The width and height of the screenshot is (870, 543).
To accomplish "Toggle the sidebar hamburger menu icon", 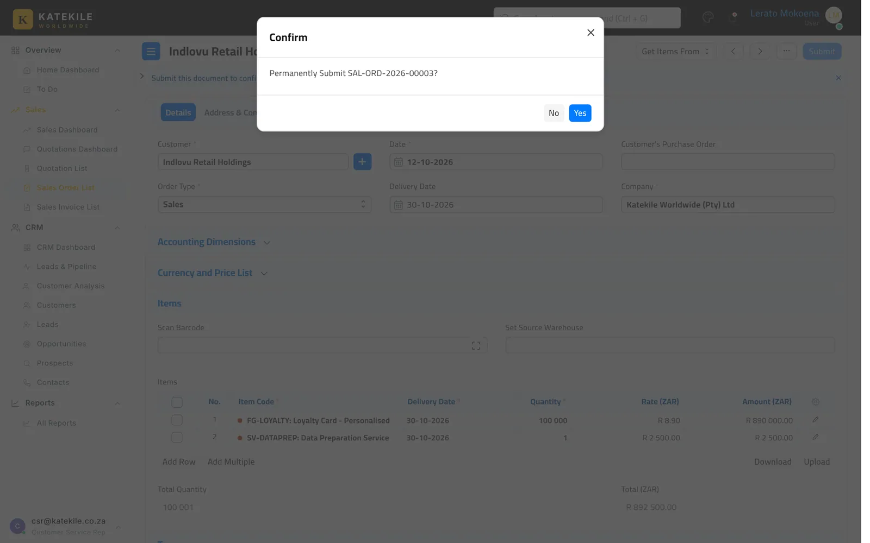I will [x=151, y=52].
